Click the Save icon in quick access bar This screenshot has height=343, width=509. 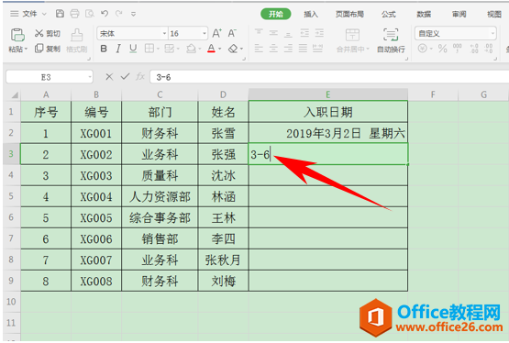pyautogui.click(x=60, y=14)
